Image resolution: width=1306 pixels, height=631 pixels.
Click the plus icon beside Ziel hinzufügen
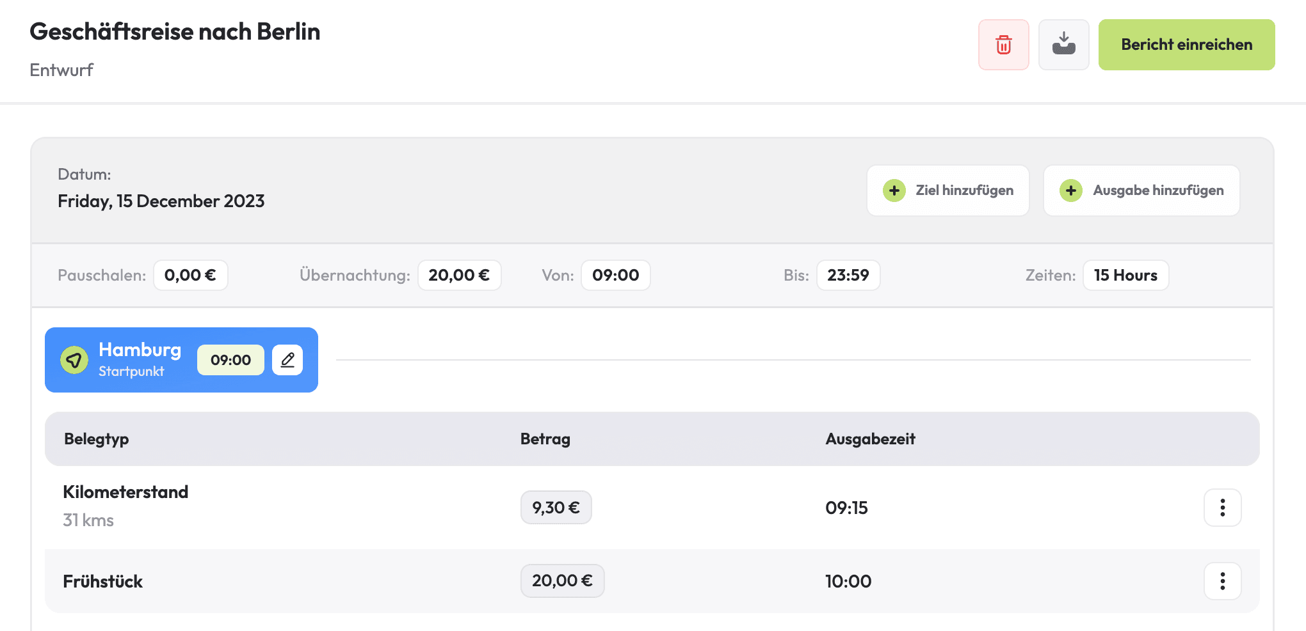[x=894, y=191]
